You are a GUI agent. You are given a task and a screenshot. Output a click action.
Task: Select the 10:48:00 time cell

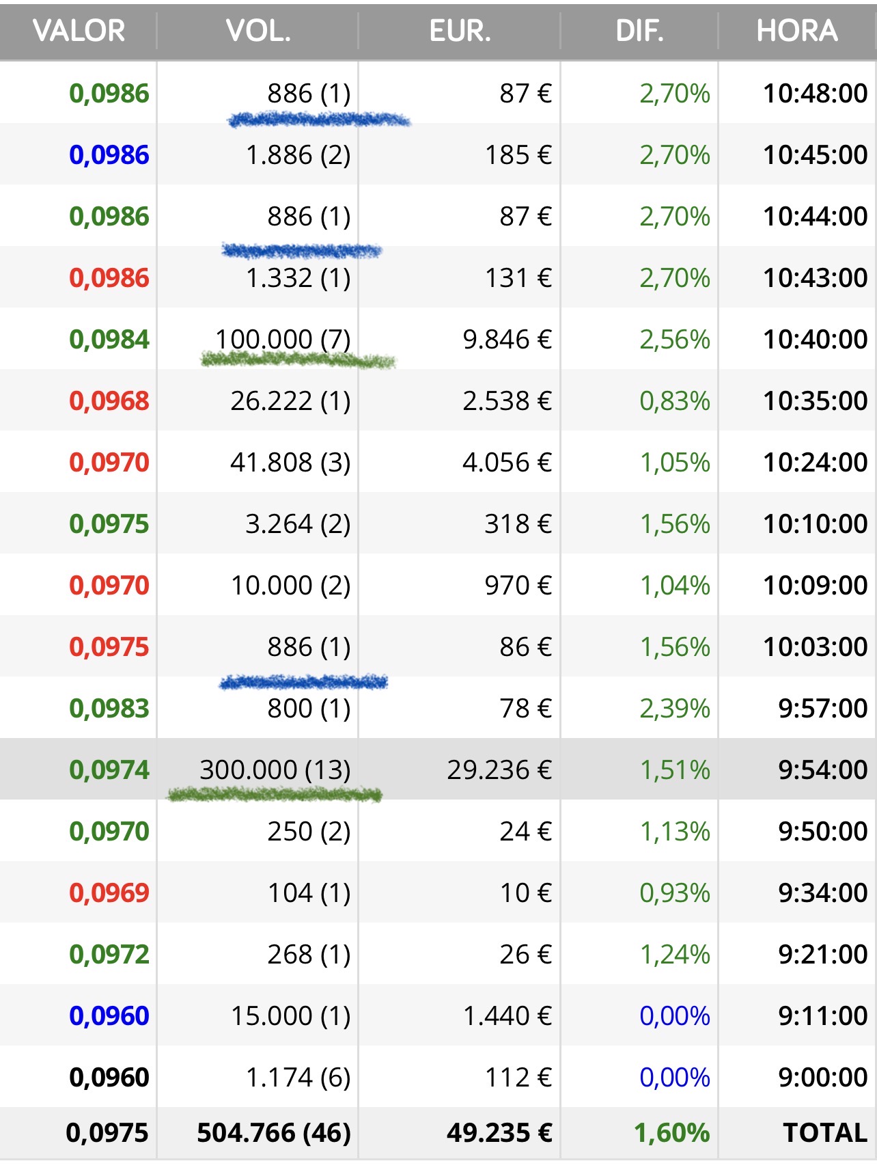click(x=815, y=93)
